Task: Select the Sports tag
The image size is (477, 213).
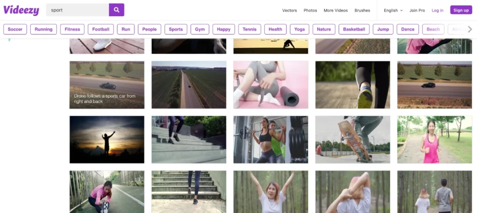Action: (176, 29)
